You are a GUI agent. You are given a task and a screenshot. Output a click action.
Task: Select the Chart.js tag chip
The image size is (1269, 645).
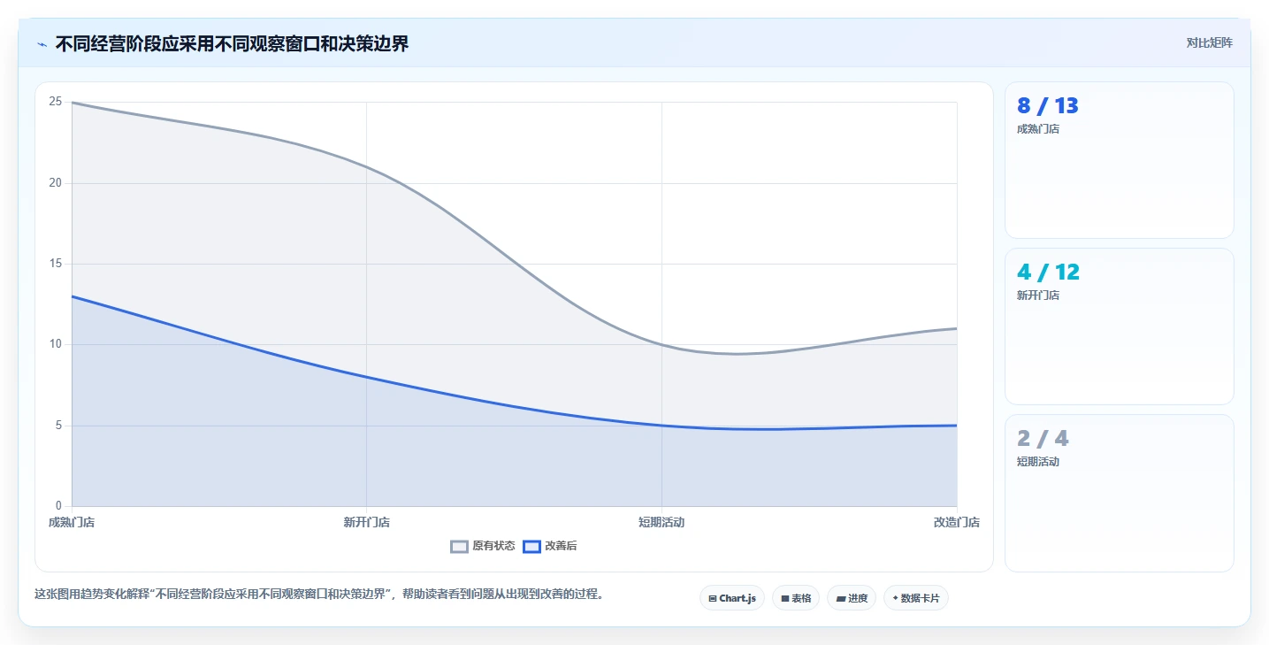pyautogui.click(x=732, y=598)
